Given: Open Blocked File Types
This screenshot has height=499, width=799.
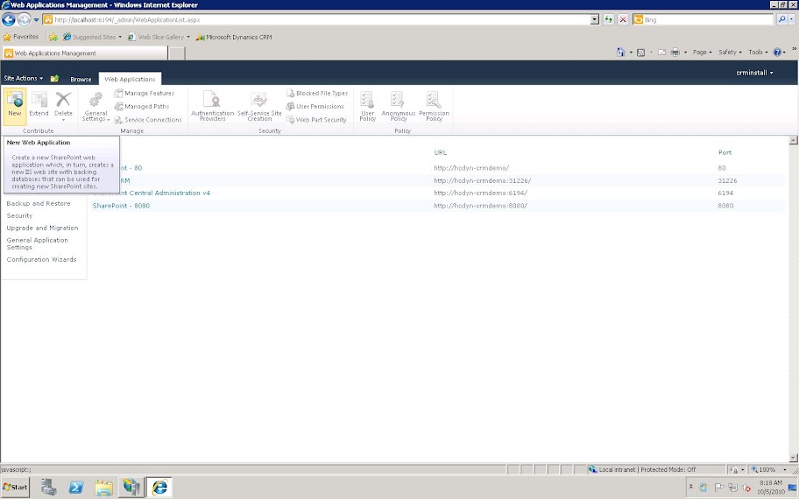Looking at the screenshot, I should point(317,93).
